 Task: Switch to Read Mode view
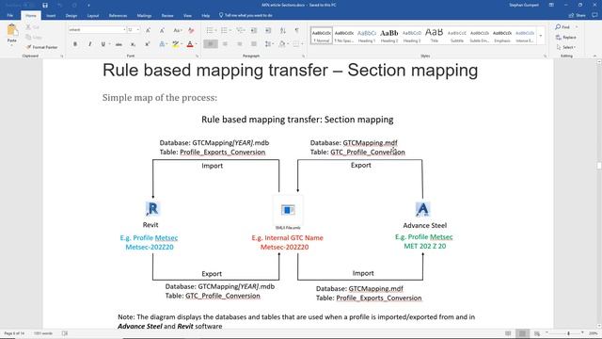coord(508,333)
